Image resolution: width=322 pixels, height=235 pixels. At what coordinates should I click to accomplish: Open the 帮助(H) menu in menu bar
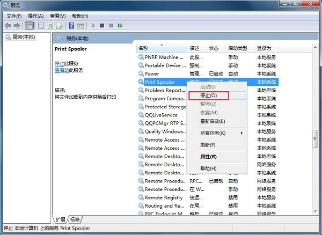[80, 16]
